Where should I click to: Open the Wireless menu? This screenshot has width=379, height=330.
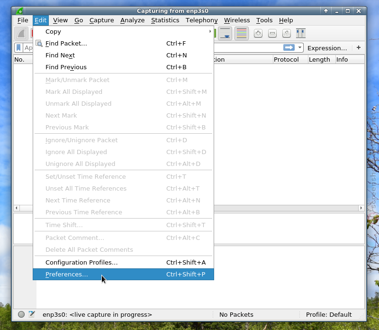[x=237, y=20]
